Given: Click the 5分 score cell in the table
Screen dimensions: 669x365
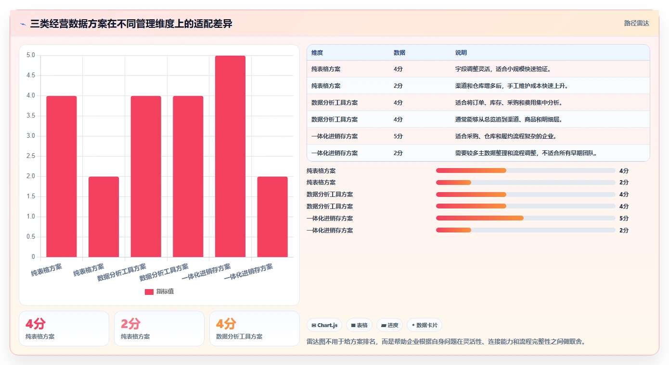Looking at the screenshot, I should [x=398, y=136].
